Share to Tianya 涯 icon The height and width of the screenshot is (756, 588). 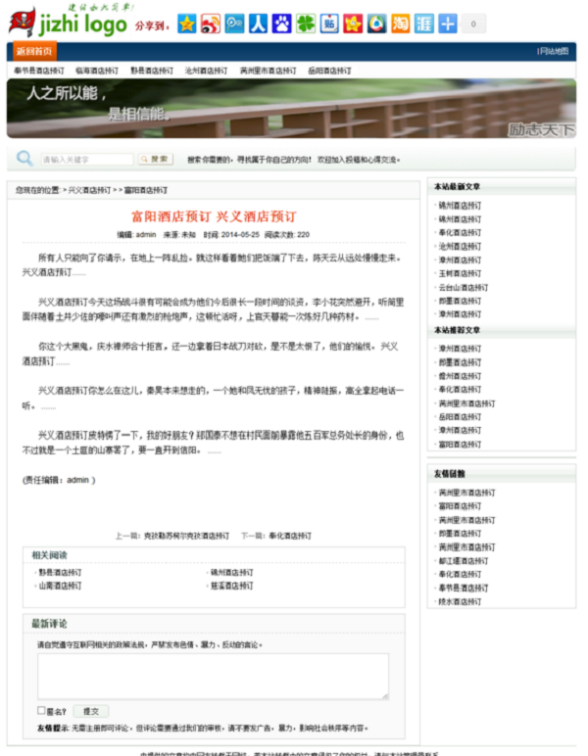point(424,24)
